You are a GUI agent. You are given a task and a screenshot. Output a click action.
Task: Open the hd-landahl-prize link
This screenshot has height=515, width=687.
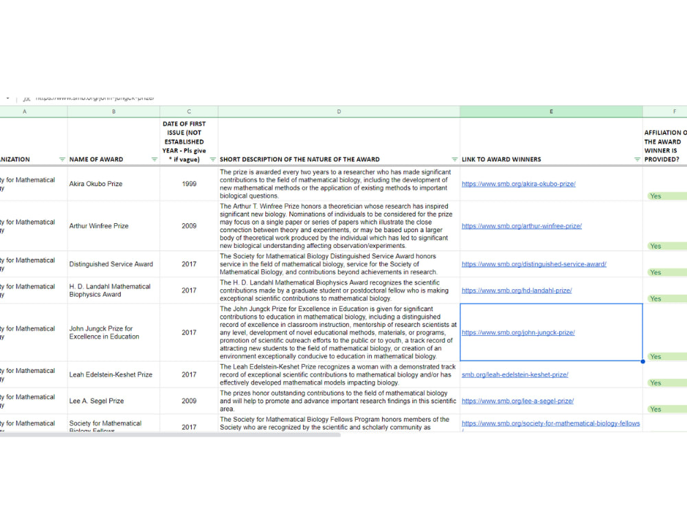(517, 290)
